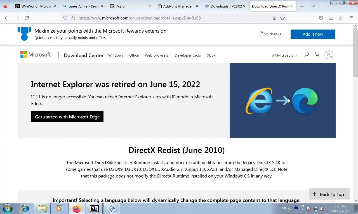Open Windows Media Player from taskbar

click(x=59, y=208)
